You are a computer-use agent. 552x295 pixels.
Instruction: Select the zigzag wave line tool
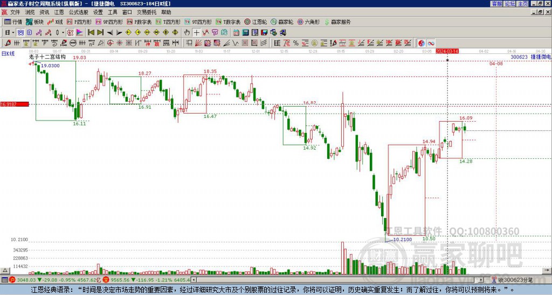coord(236,43)
